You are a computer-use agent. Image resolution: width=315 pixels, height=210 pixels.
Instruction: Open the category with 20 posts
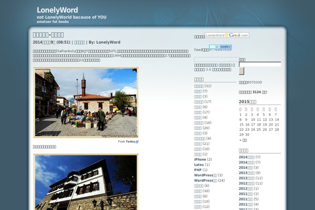coord(198,128)
